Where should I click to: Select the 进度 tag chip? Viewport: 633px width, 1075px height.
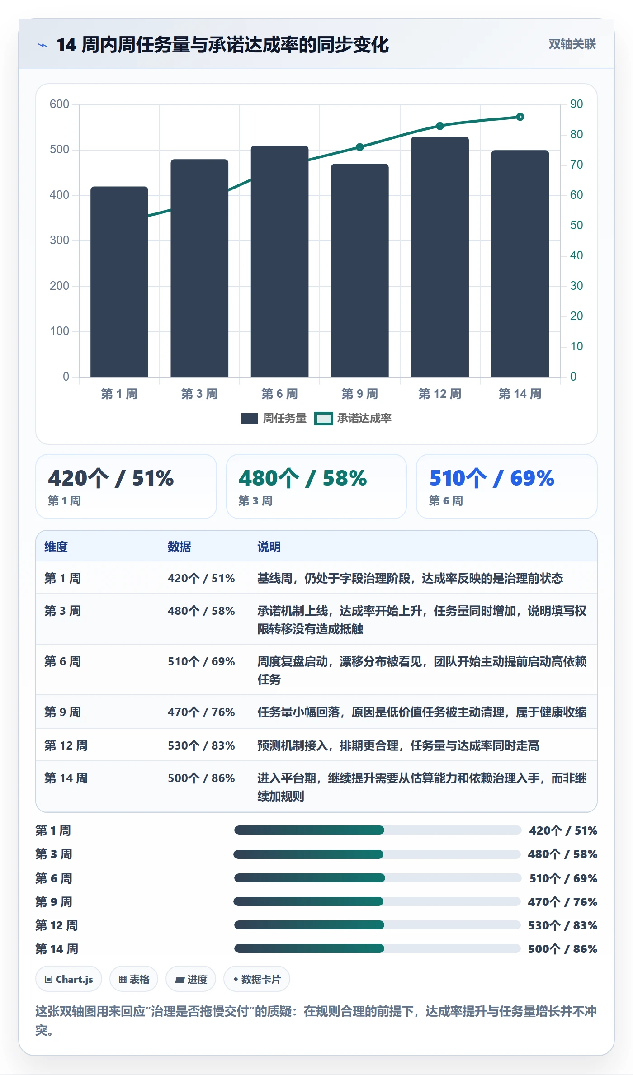coord(191,979)
